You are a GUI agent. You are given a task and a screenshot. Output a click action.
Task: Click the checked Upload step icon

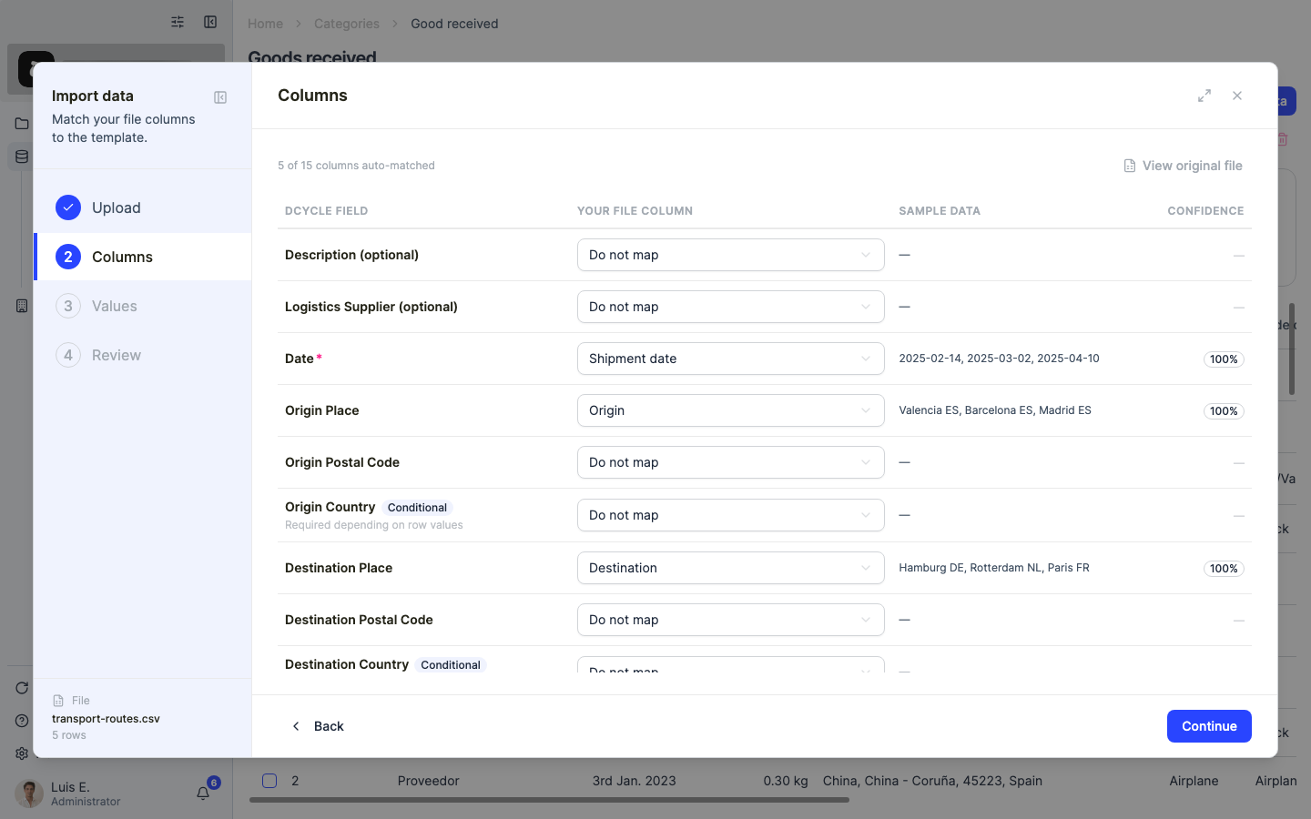(x=68, y=207)
